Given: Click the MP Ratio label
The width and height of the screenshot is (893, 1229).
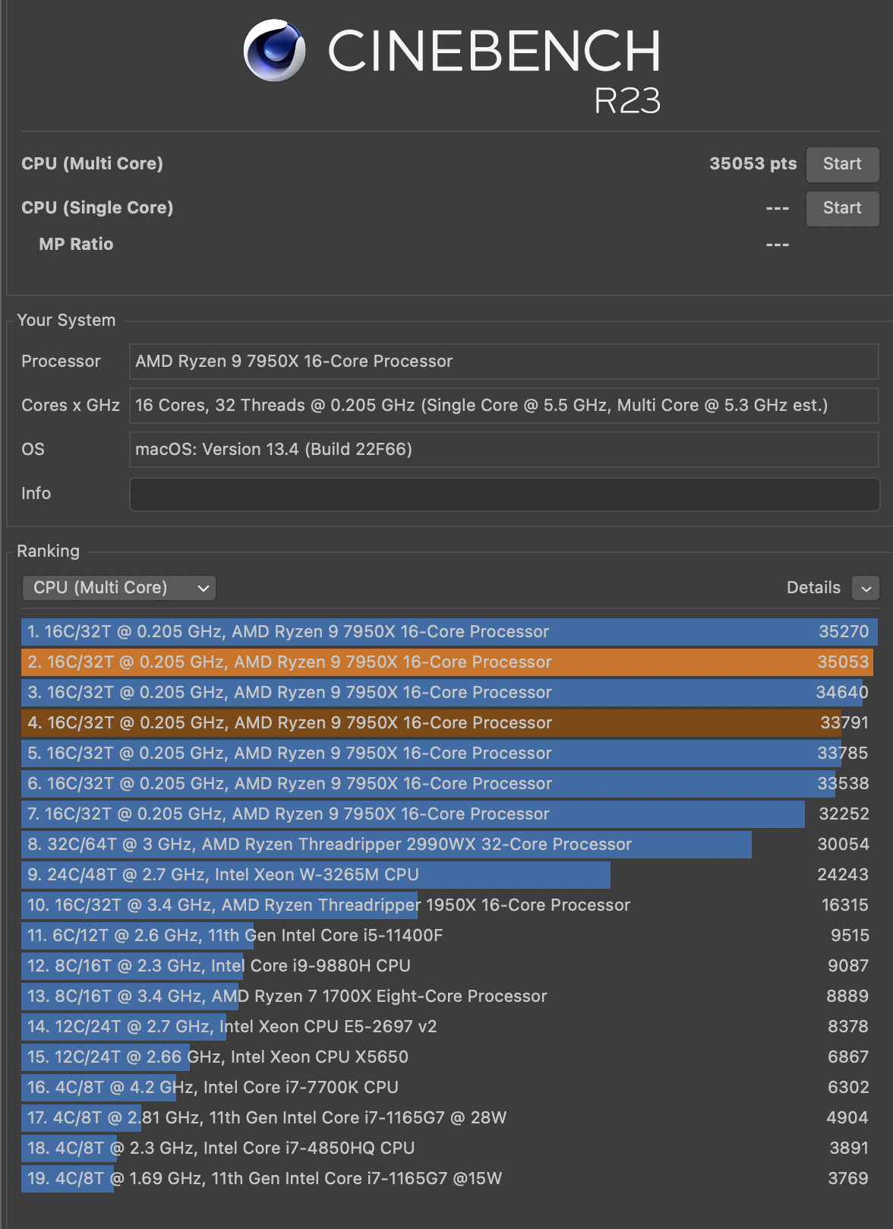Looking at the screenshot, I should point(76,245).
